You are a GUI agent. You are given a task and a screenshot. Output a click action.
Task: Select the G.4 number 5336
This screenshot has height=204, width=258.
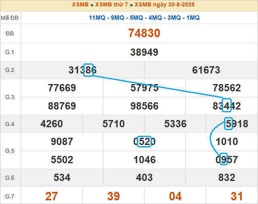(175, 124)
